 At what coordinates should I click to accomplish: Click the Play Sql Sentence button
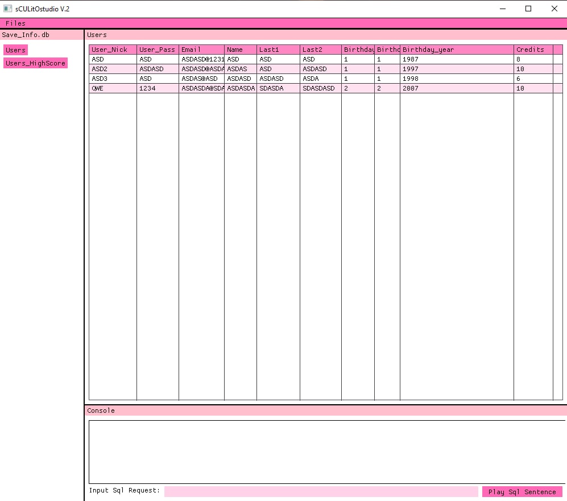pos(522,491)
